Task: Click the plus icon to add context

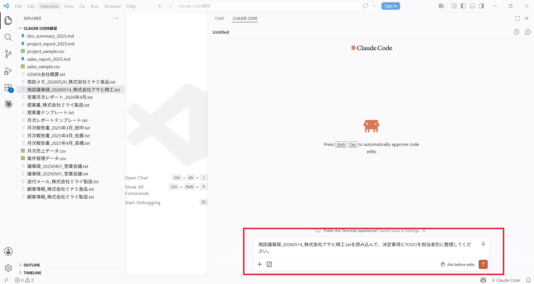Action: pyautogui.click(x=259, y=264)
